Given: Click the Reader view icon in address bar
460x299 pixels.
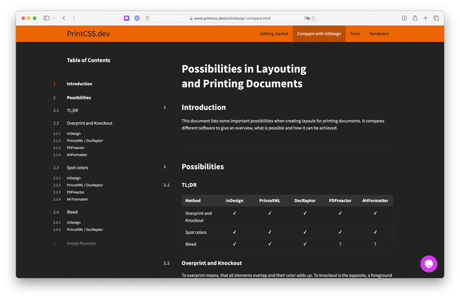Looking at the screenshot, I should pos(148,18).
